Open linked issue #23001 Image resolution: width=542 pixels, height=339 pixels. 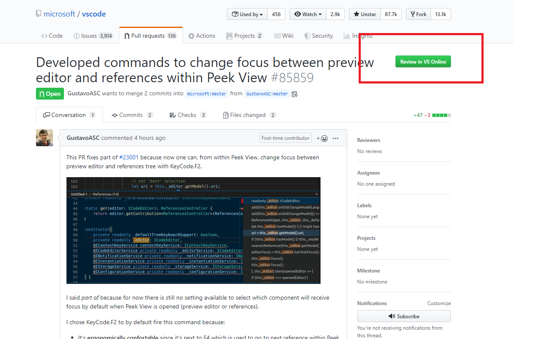pyautogui.click(x=129, y=157)
